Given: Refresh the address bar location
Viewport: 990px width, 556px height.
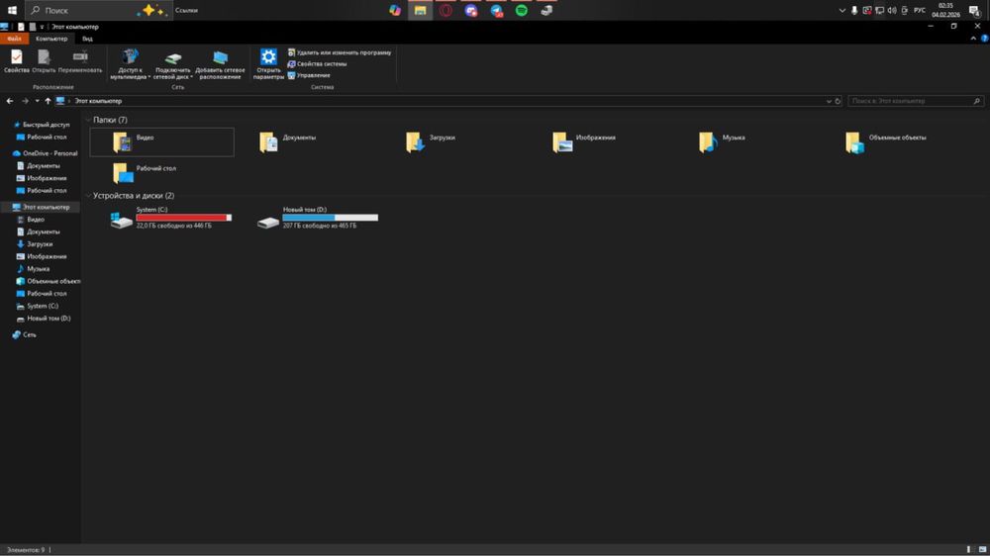Looking at the screenshot, I should [838, 101].
